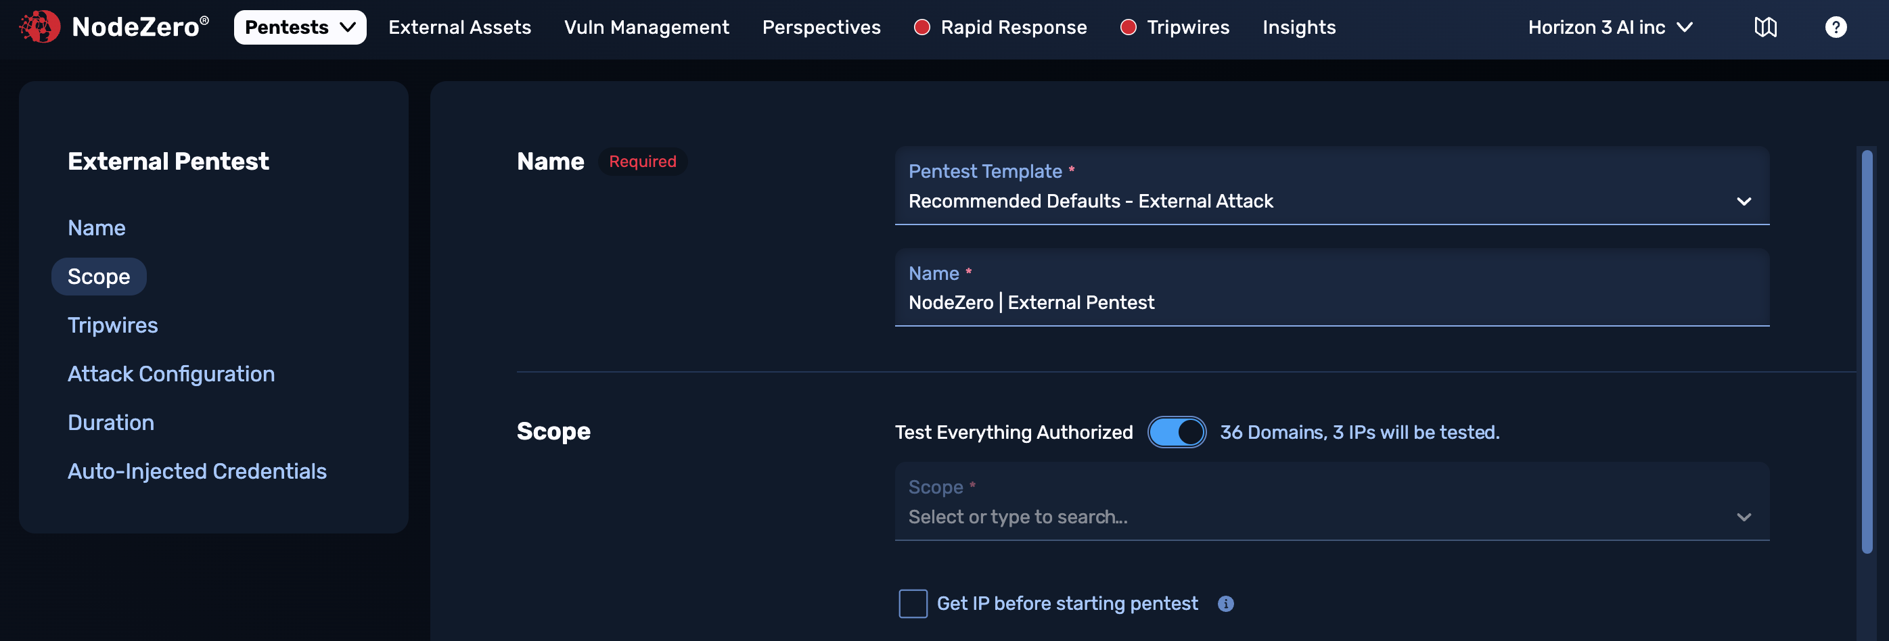Viewport: 1889px width, 641px height.
Task: Click the vertical scrollbar of the form
Action: (x=1867, y=352)
